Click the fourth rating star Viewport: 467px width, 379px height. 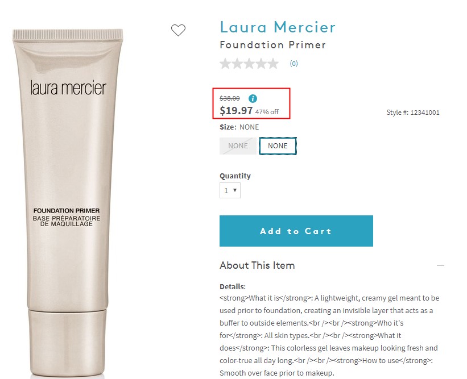[261, 64]
